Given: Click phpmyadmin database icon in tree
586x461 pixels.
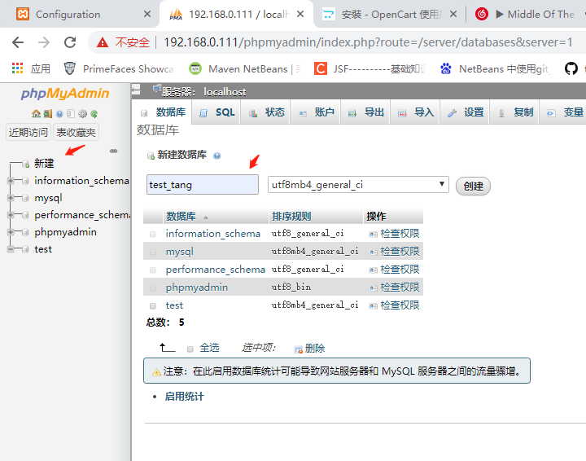Looking at the screenshot, I should (25, 233).
